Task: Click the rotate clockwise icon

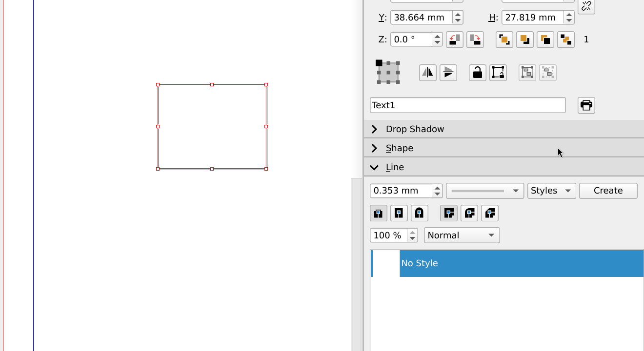Action: pos(475,39)
